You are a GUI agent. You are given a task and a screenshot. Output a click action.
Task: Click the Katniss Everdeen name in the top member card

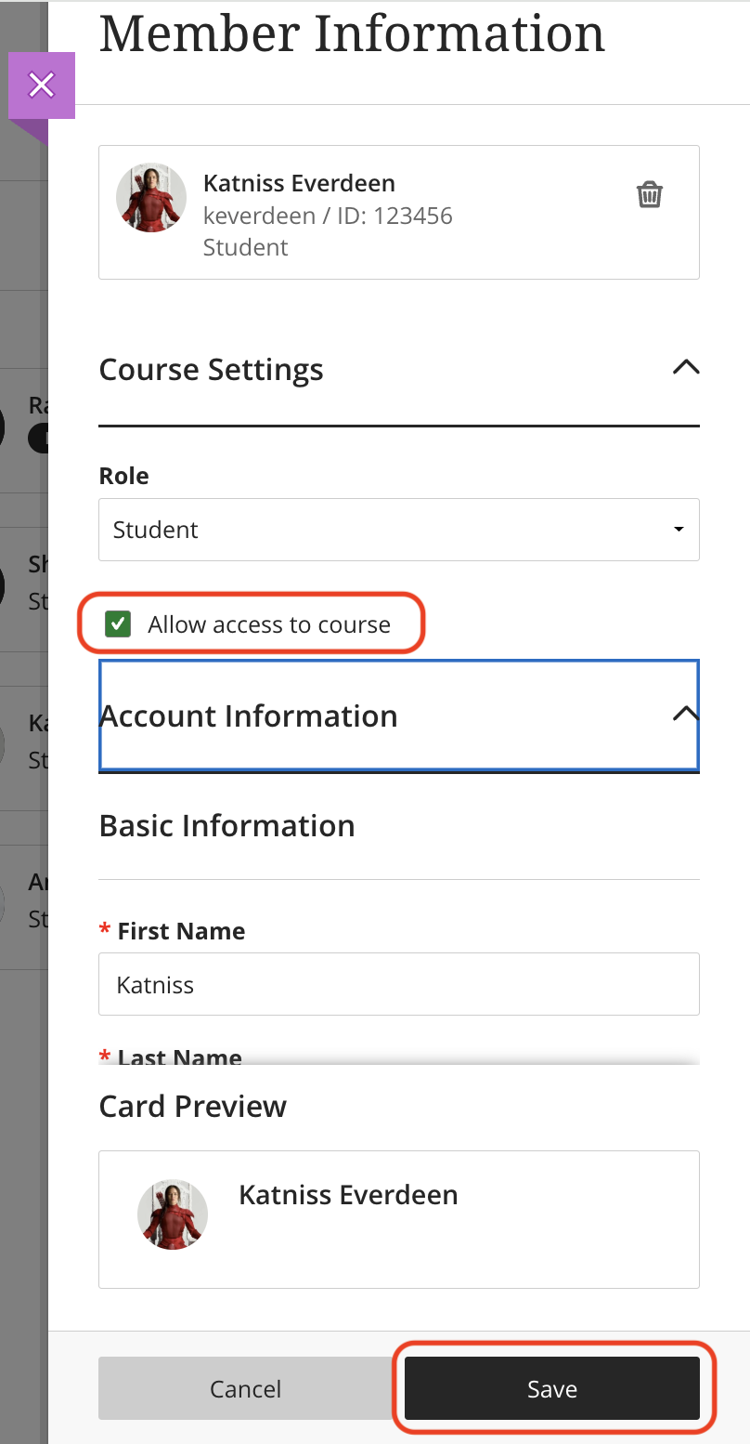point(299,183)
